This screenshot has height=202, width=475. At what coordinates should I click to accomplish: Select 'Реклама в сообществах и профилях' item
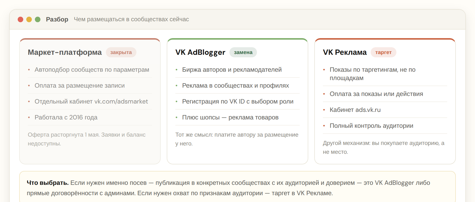(x=238, y=86)
